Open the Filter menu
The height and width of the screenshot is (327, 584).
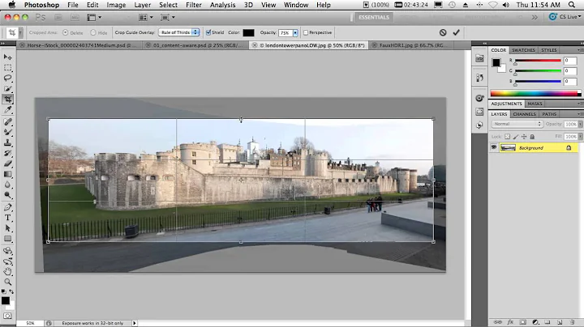click(x=194, y=5)
